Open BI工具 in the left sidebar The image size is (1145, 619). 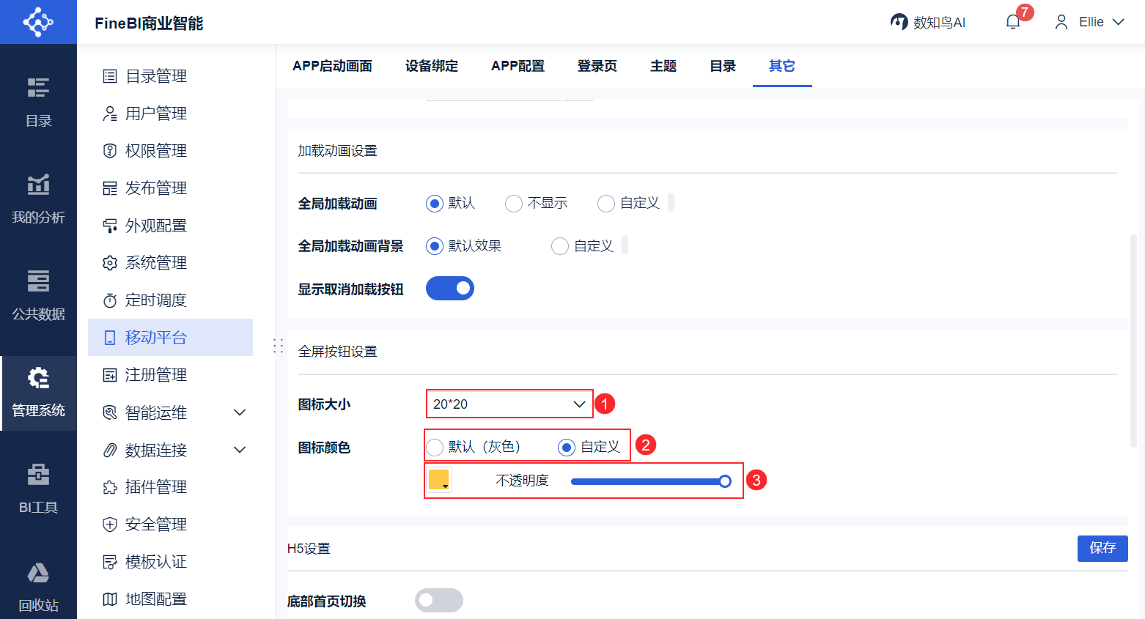tap(38, 488)
